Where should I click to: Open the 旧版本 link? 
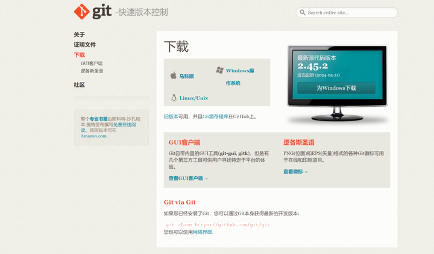pyautogui.click(x=171, y=116)
